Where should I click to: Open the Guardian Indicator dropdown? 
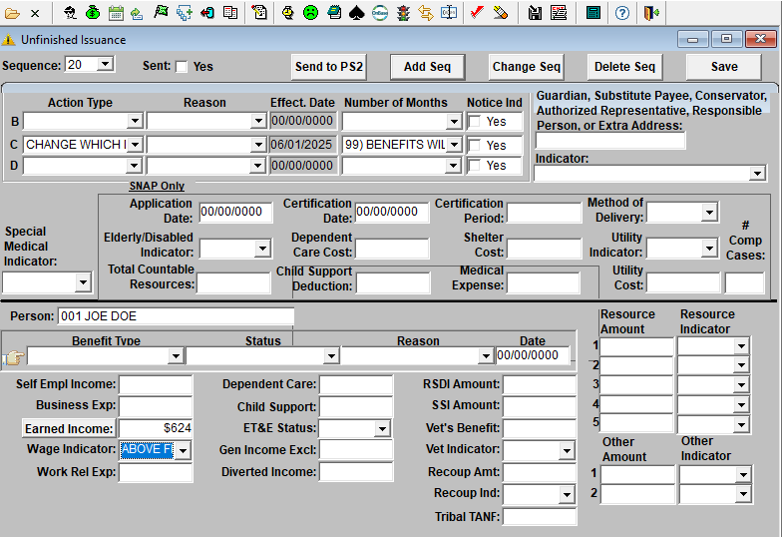[x=757, y=174]
